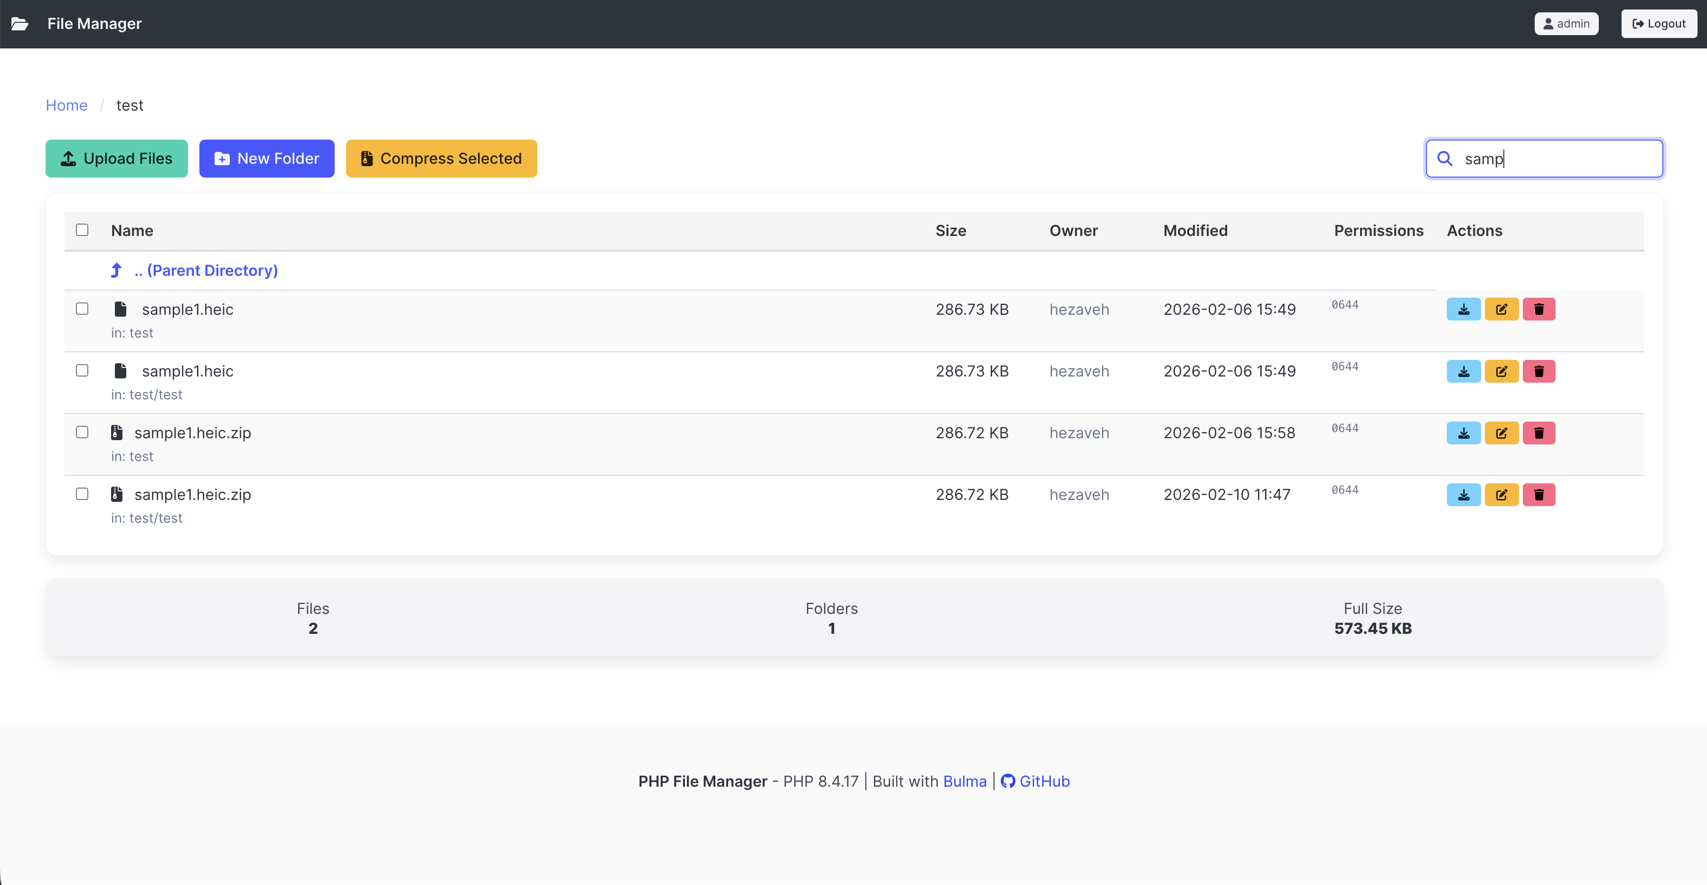Screen dimensions: 1707x885
Task: Download sample1.heic in test folder
Action: click(x=1463, y=310)
